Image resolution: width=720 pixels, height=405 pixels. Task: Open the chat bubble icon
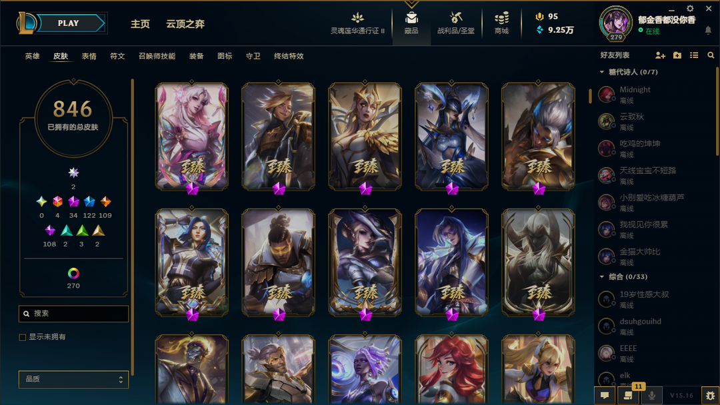coord(605,395)
